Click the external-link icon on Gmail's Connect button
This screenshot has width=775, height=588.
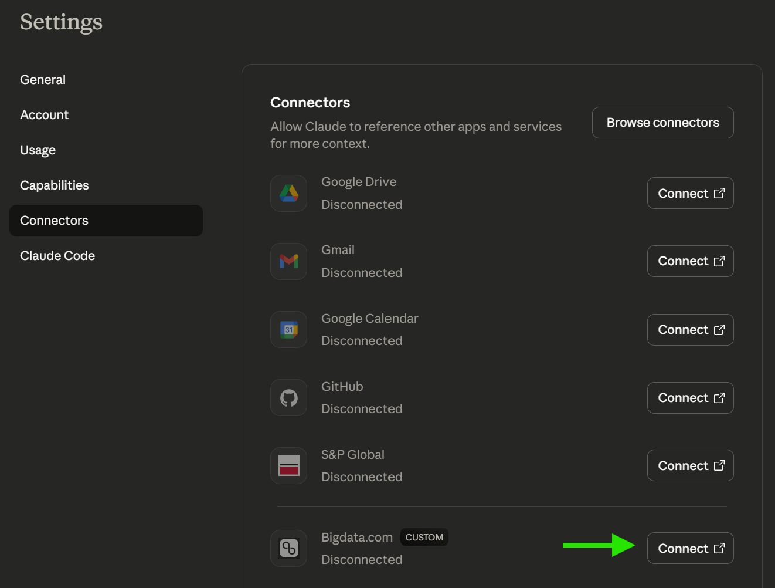click(720, 261)
